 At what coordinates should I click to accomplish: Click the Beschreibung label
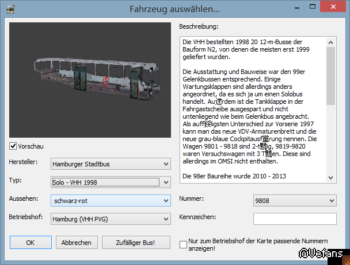pos(198,26)
